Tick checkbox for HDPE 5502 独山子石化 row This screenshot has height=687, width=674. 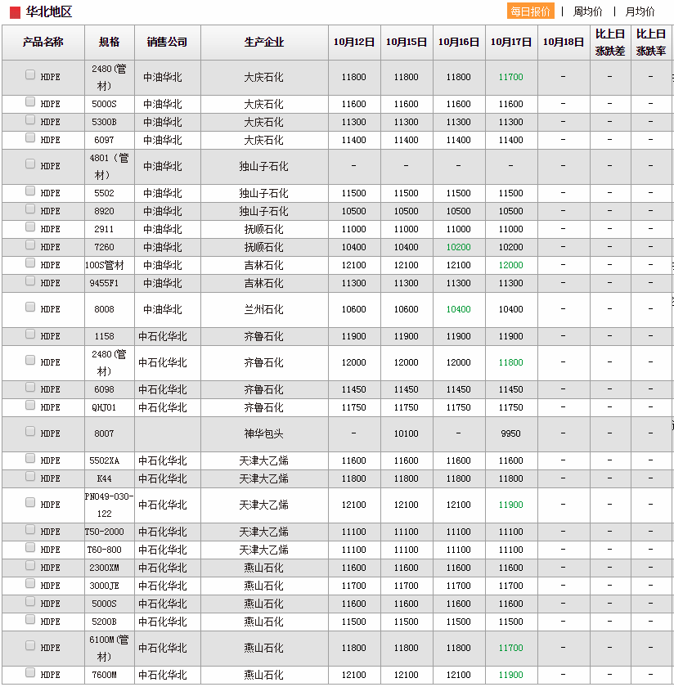click(29, 191)
